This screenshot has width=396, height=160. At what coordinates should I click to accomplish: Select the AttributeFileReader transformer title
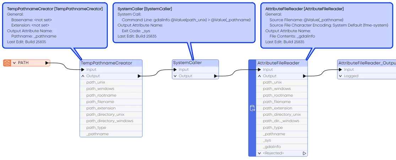coord(278,63)
